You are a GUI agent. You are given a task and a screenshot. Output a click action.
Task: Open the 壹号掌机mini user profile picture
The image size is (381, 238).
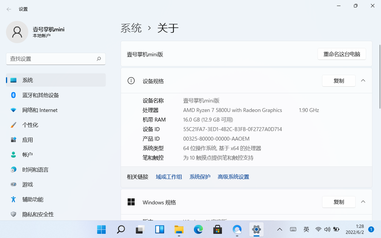point(17,32)
